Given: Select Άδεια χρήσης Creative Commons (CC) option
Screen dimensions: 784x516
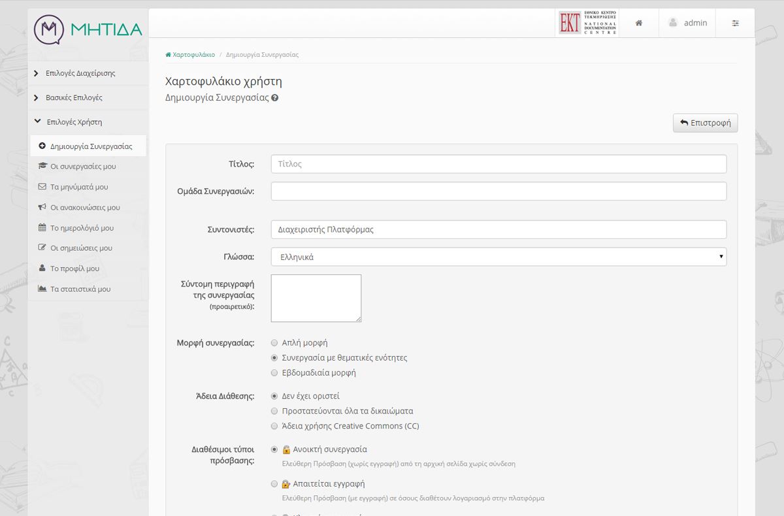Looking at the screenshot, I should click(274, 427).
